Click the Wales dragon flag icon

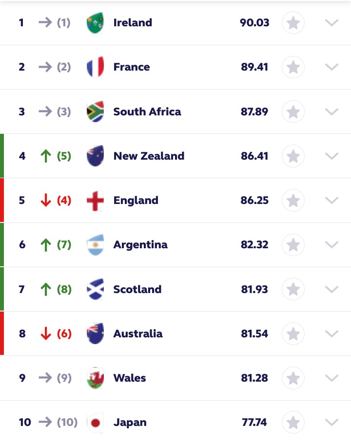[x=95, y=378]
